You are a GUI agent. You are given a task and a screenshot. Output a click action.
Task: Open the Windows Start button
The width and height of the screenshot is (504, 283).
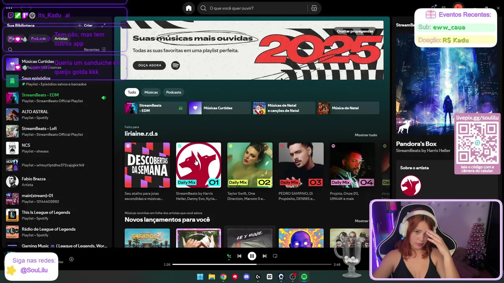[x=200, y=277]
